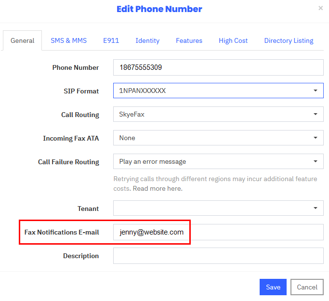Viewport: 329px width, 301px height.
Task: Focus the Description text field
Action: (218, 256)
